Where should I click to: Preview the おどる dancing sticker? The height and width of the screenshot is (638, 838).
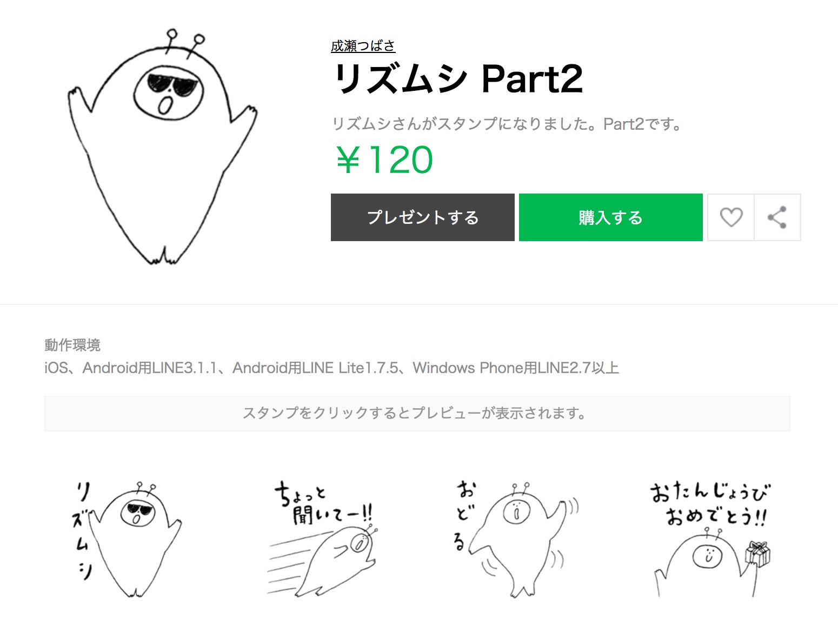coord(516,539)
